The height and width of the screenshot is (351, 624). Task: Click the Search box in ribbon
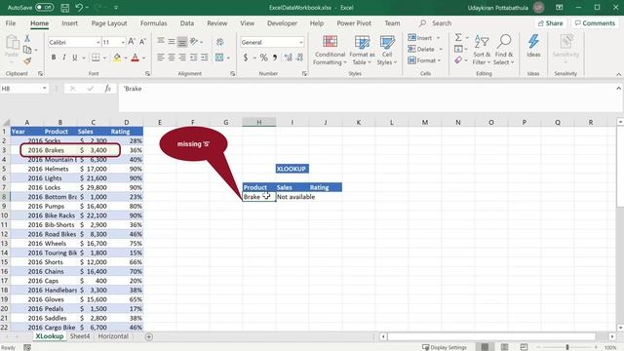[436, 23]
